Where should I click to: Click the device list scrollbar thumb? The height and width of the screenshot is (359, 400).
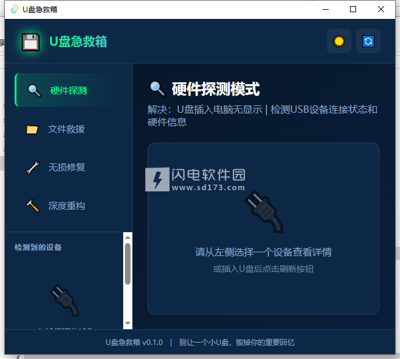127,263
